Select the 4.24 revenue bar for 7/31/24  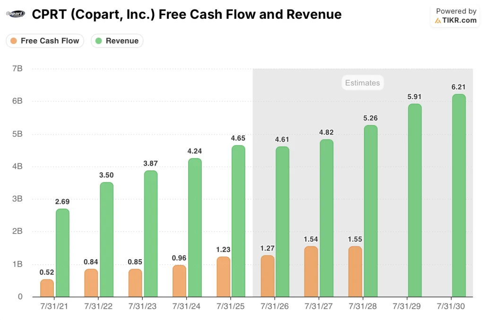(195, 227)
